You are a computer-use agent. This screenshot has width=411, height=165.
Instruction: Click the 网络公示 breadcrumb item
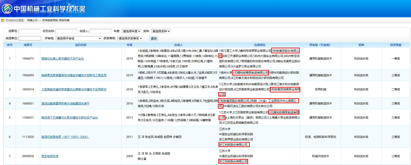tap(32, 20)
